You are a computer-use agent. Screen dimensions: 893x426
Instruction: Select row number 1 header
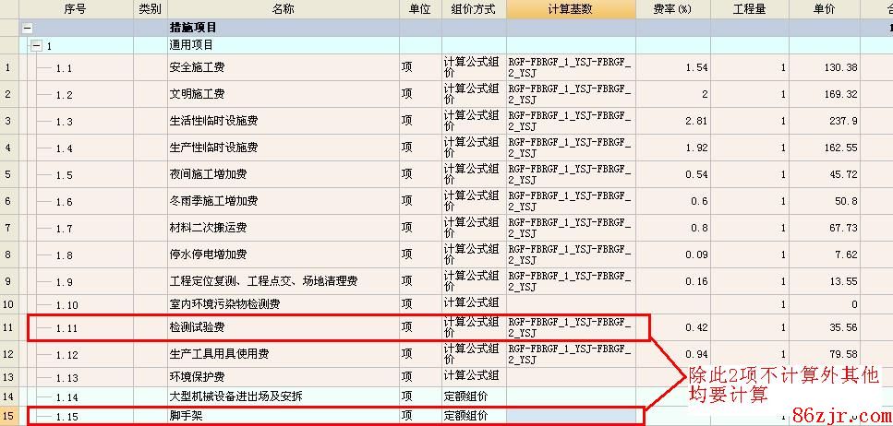point(8,67)
